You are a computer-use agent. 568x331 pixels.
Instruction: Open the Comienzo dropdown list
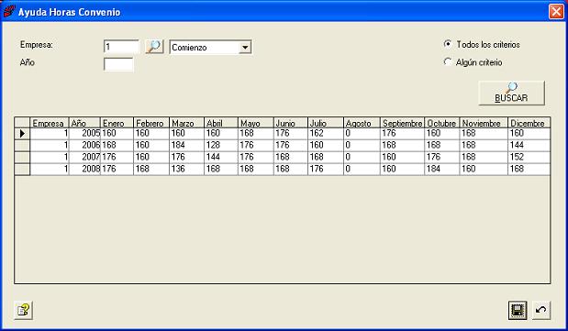tap(245, 47)
